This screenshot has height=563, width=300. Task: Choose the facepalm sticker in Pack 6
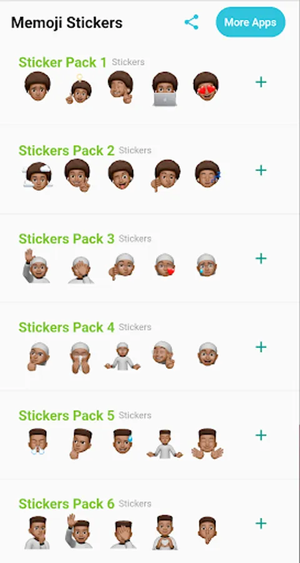click(x=123, y=535)
